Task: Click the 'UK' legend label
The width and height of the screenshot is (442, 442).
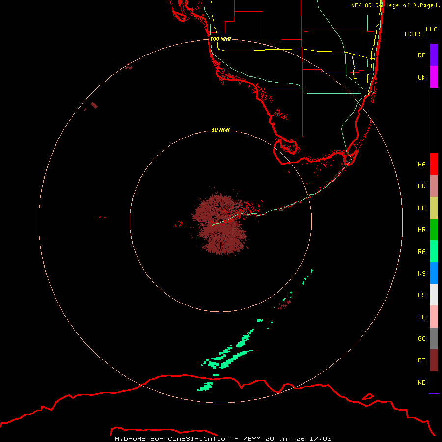Action: click(421, 78)
